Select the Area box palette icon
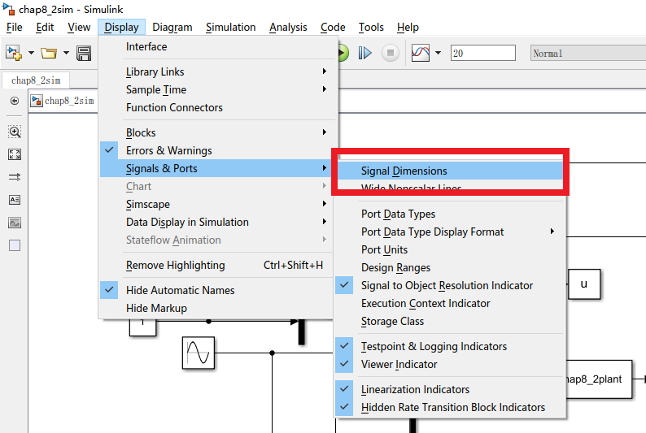Viewport: 646px width, 433px height. [x=15, y=245]
